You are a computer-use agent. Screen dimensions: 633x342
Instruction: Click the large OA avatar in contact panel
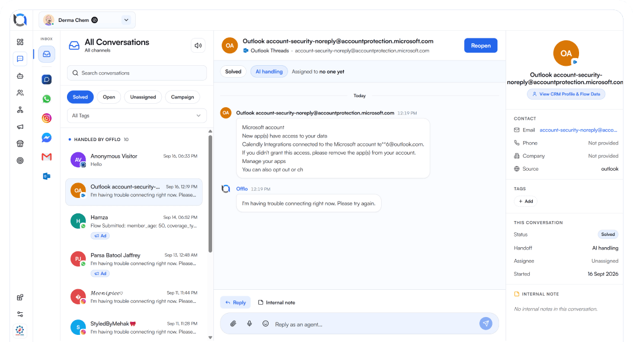point(566,53)
